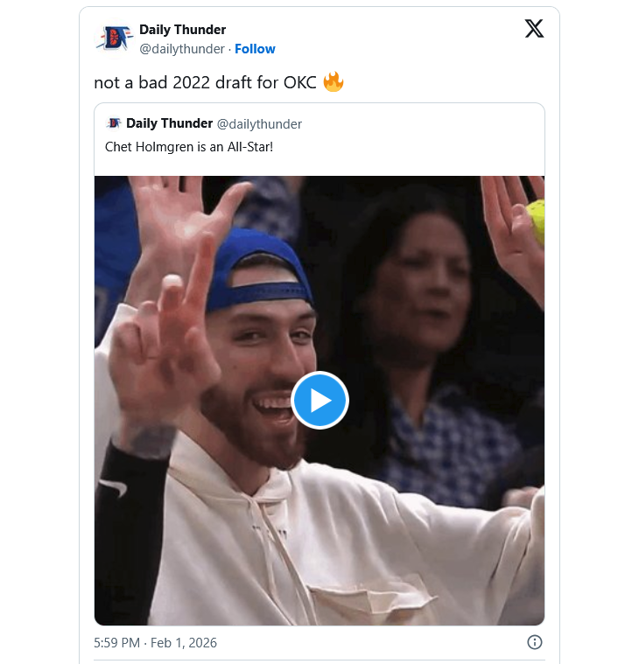Click the quoted tweet's Daily Thunder name
Viewport: 639px width, 664px height.
pyautogui.click(x=169, y=123)
